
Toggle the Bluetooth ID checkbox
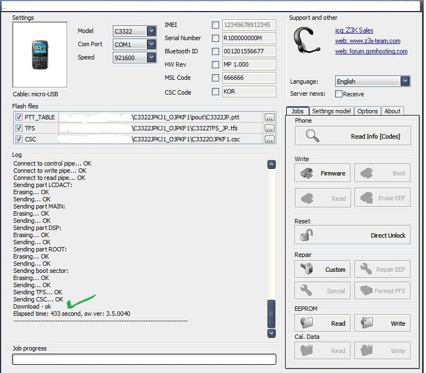coord(215,51)
